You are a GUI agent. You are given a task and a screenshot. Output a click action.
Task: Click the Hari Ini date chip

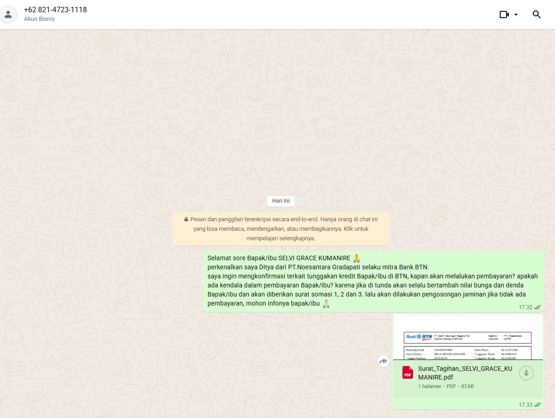pyautogui.click(x=280, y=201)
